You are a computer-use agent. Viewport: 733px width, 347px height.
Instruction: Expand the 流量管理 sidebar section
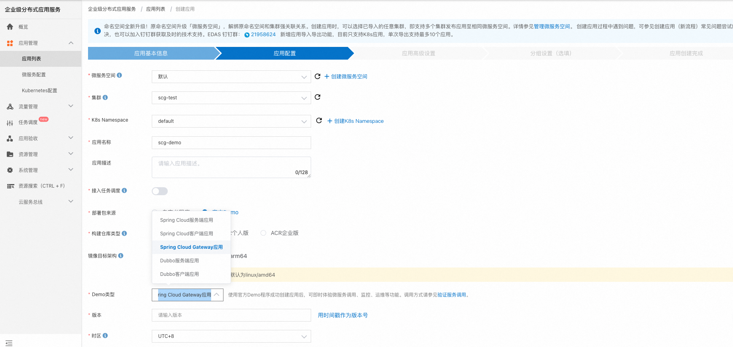(71, 106)
